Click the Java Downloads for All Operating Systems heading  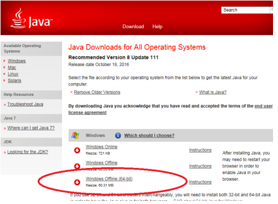137,47
